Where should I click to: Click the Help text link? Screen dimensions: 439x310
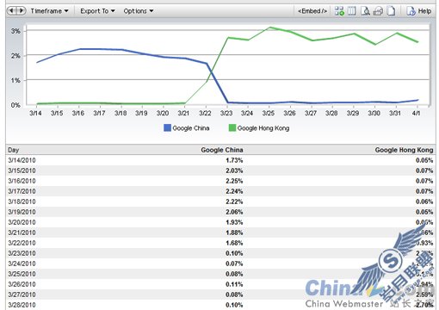[424, 11]
